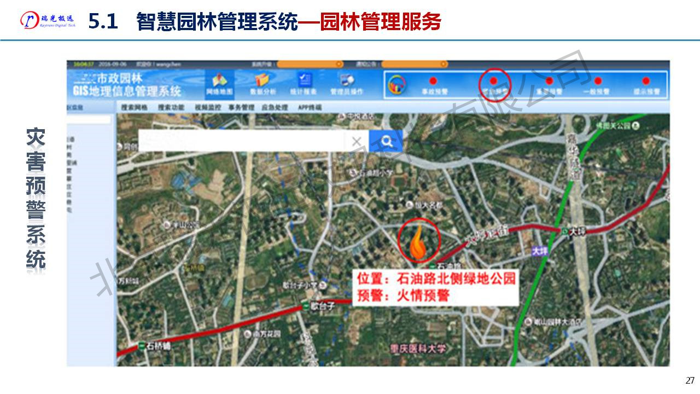Viewport: 700px width, 394px height.
Task: Select the red-circled second alert indicator
Action: (493, 82)
